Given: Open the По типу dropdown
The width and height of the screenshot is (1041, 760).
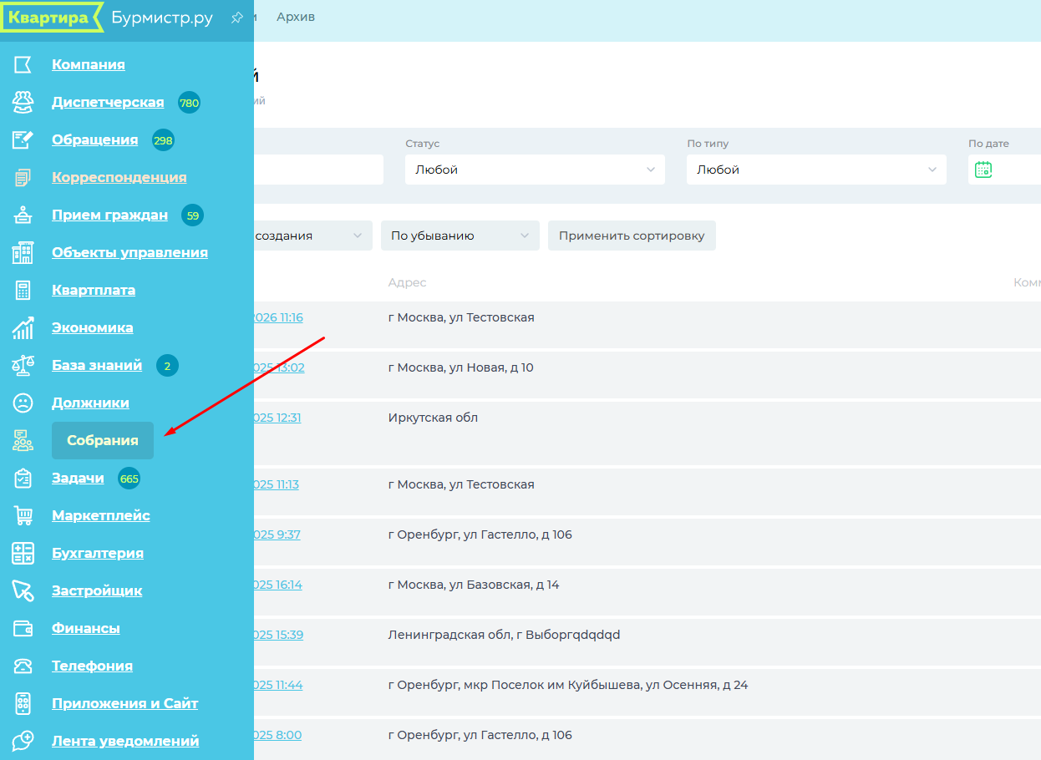Looking at the screenshot, I should tap(816, 170).
